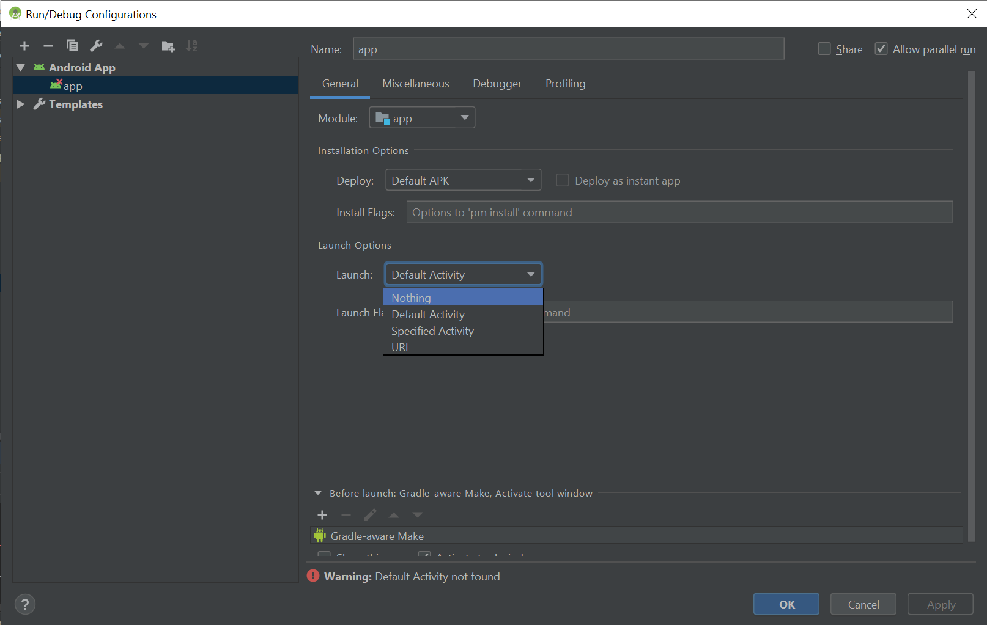
Task: Switch to the Debugger tab
Action: click(497, 84)
